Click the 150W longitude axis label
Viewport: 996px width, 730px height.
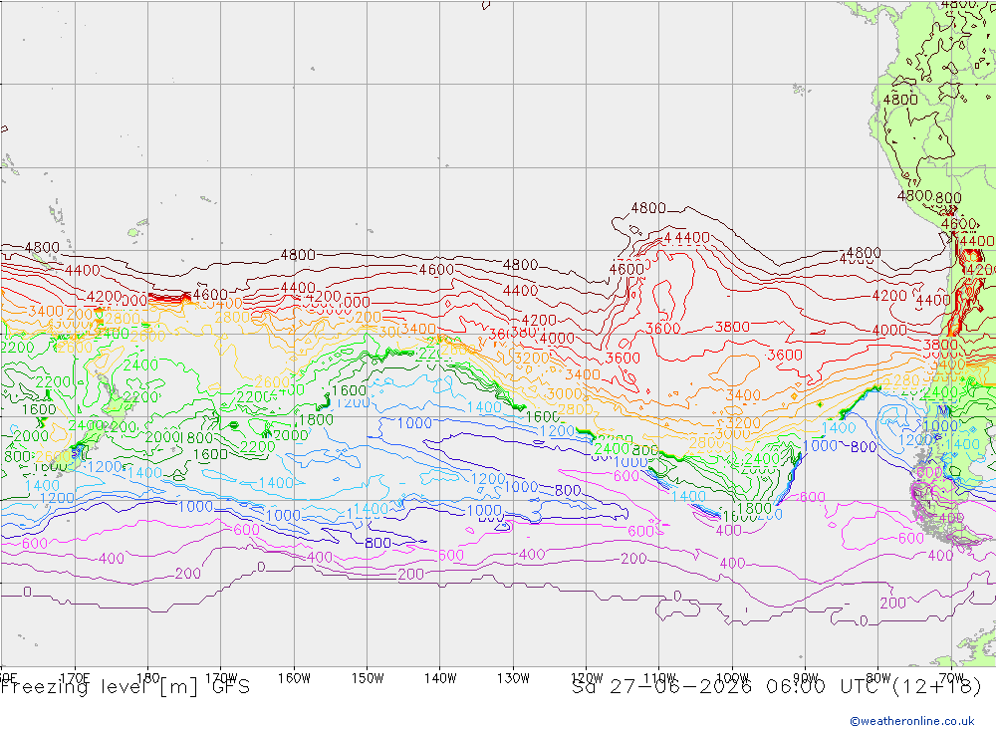(368, 678)
